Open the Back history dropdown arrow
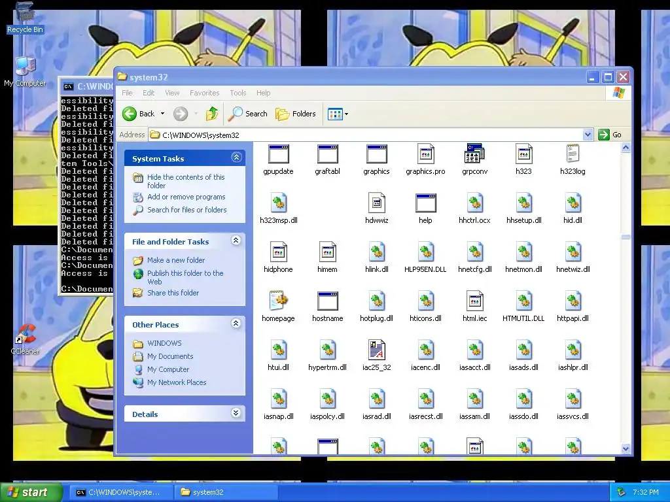Viewport: 670px width, 502px height. pyautogui.click(x=162, y=114)
